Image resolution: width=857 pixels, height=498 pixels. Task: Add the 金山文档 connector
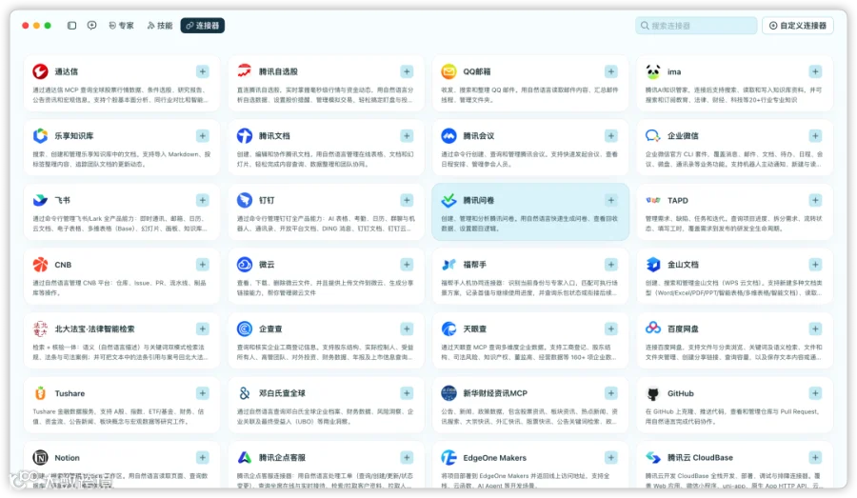pyautogui.click(x=815, y=265)
